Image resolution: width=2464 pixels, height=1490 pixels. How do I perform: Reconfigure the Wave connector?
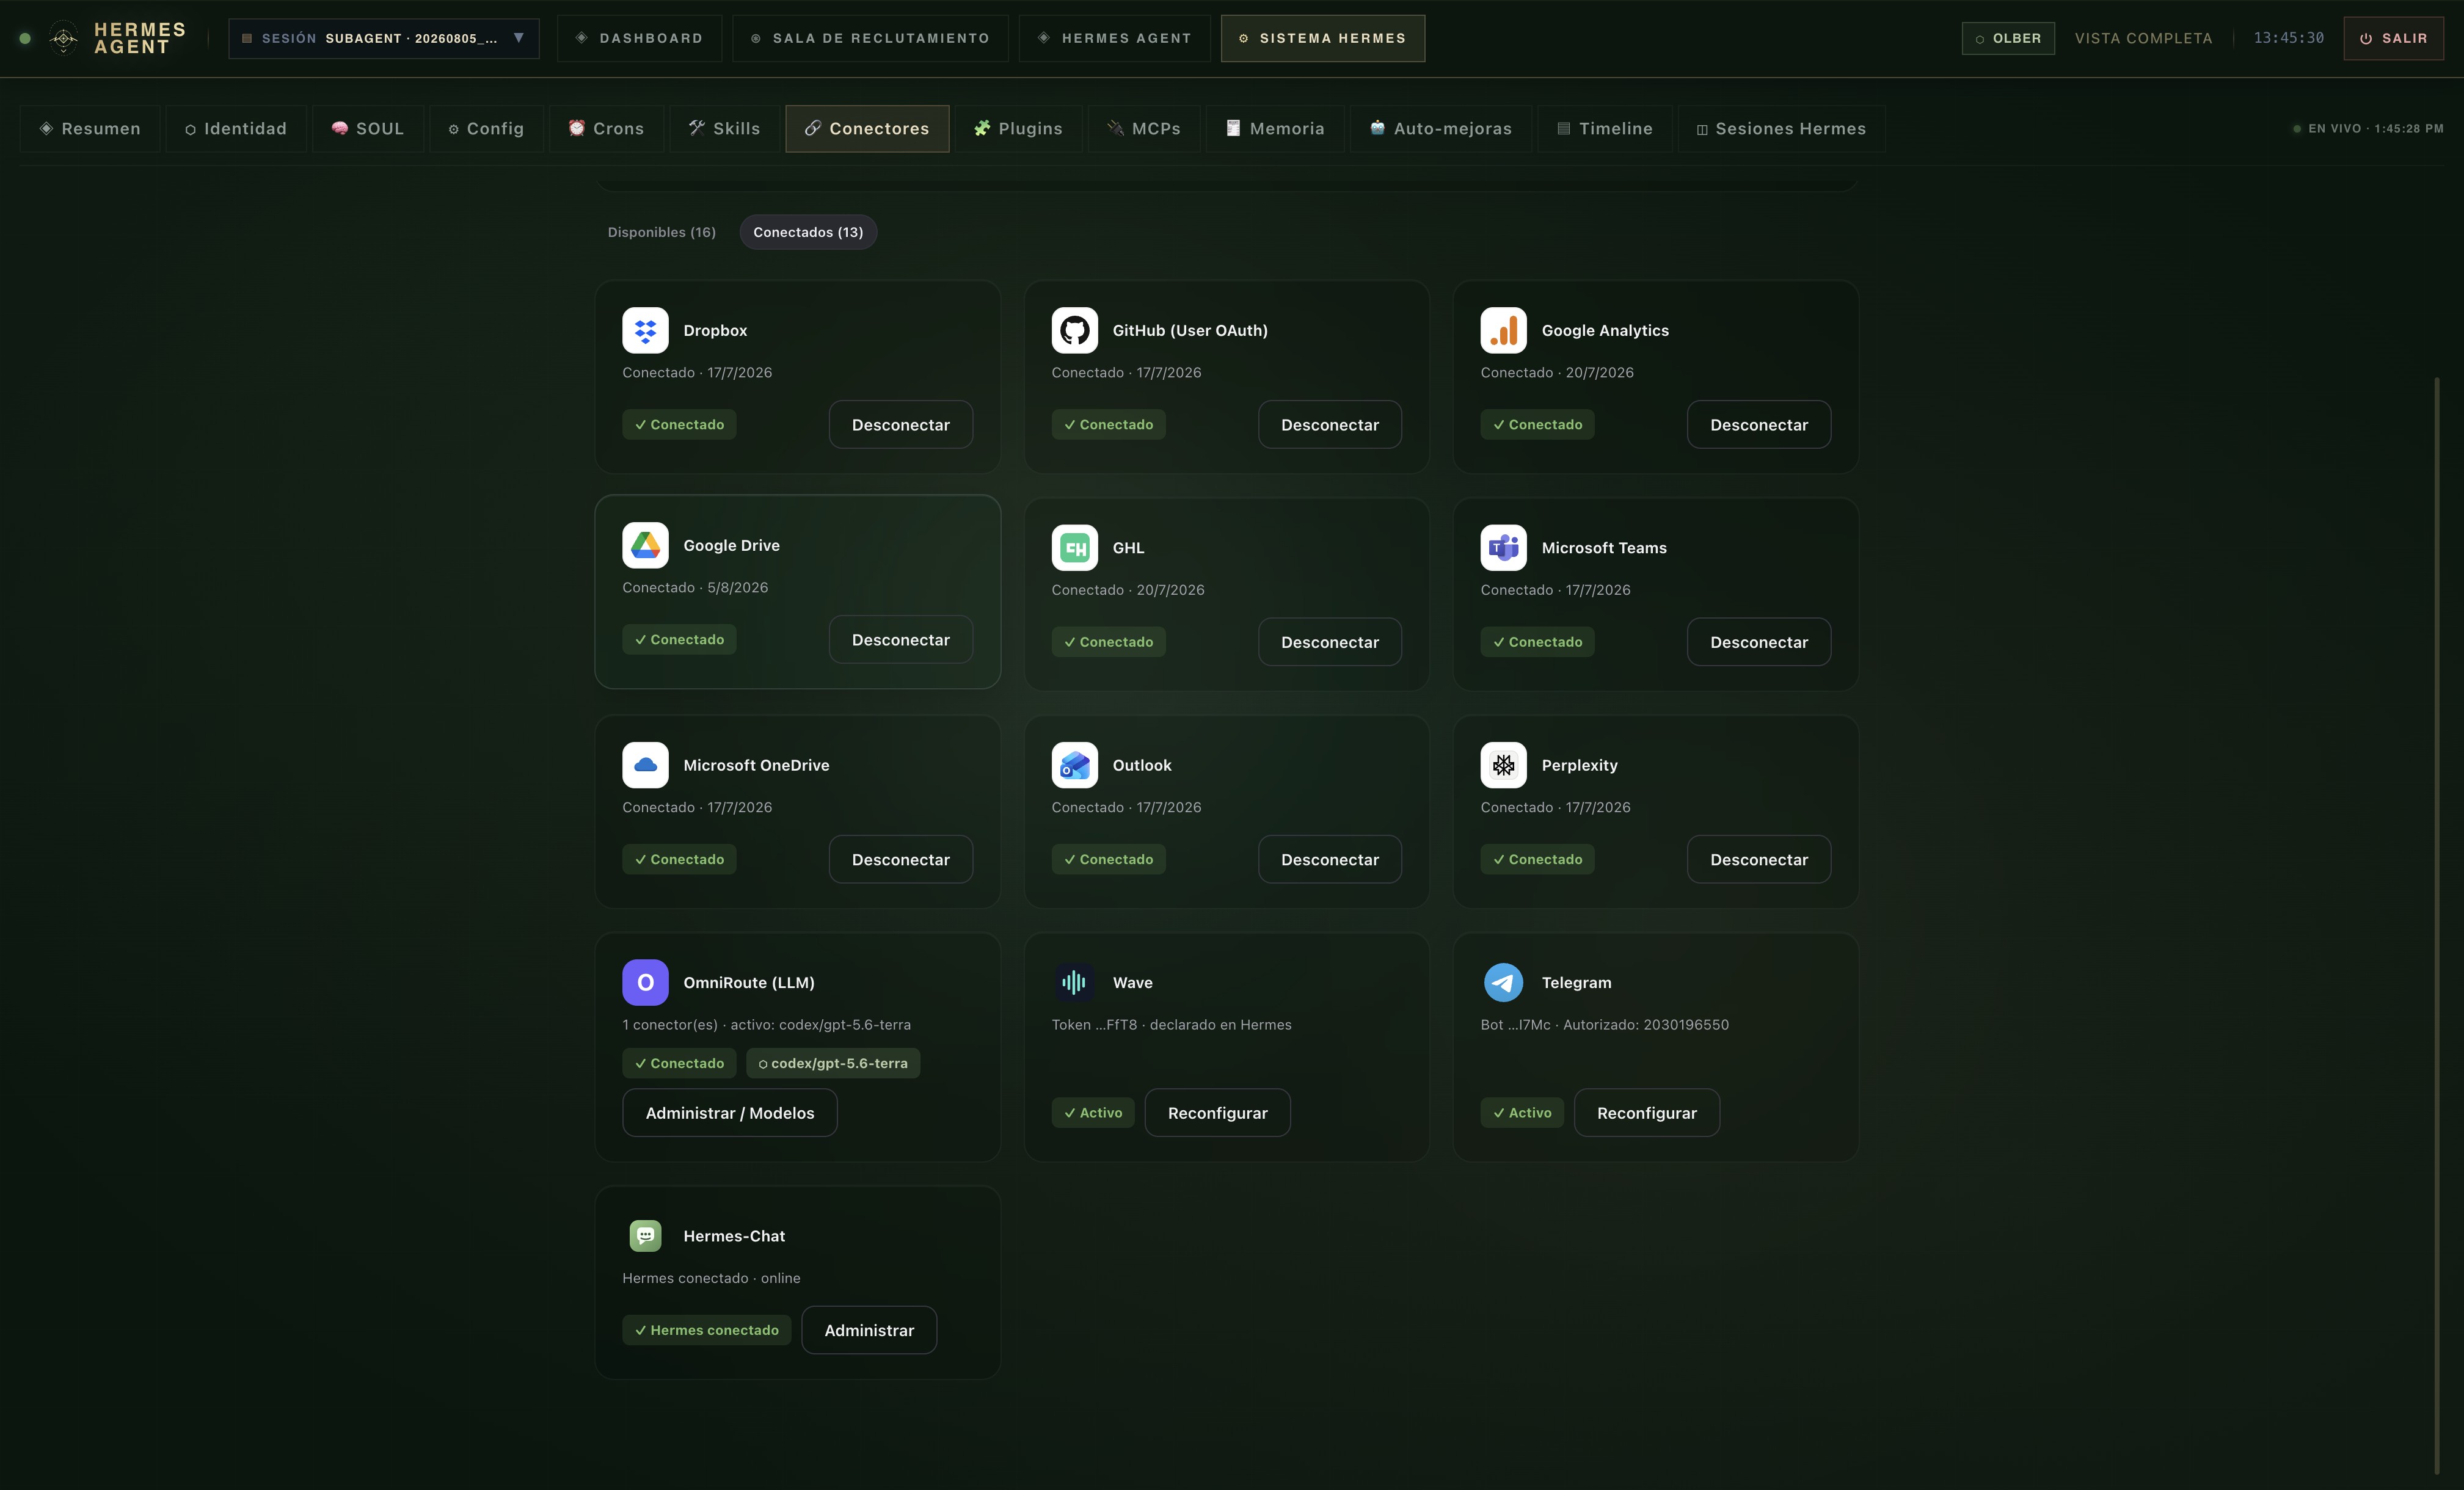pos(1217,1113)
